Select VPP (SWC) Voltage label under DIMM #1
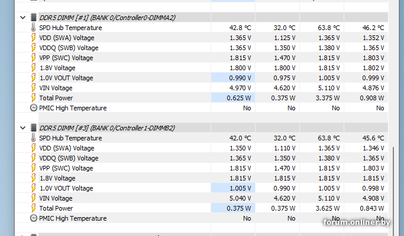Screen dimensions: 404x236 pyautogui.click(x=66, y=58)
